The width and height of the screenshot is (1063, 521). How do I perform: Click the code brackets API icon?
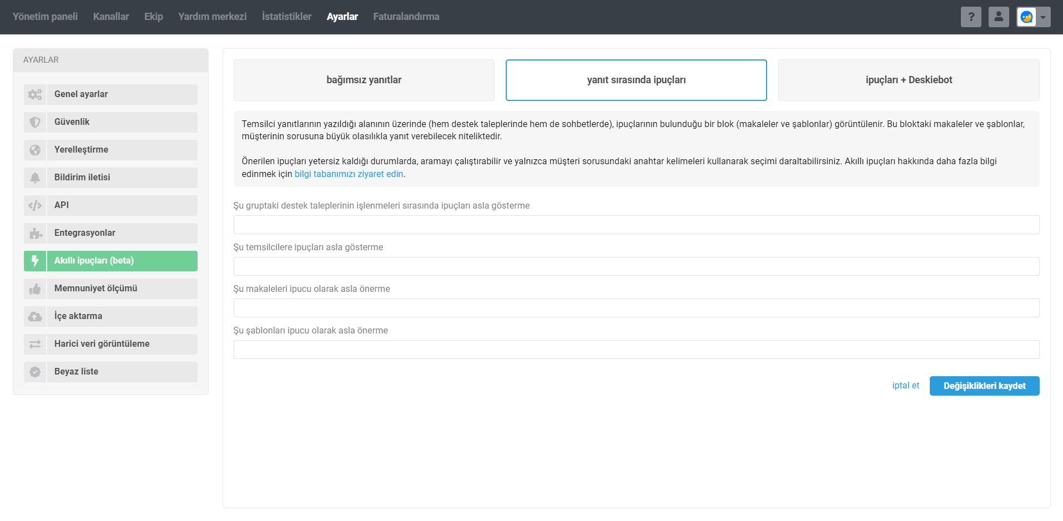(35, 205)
